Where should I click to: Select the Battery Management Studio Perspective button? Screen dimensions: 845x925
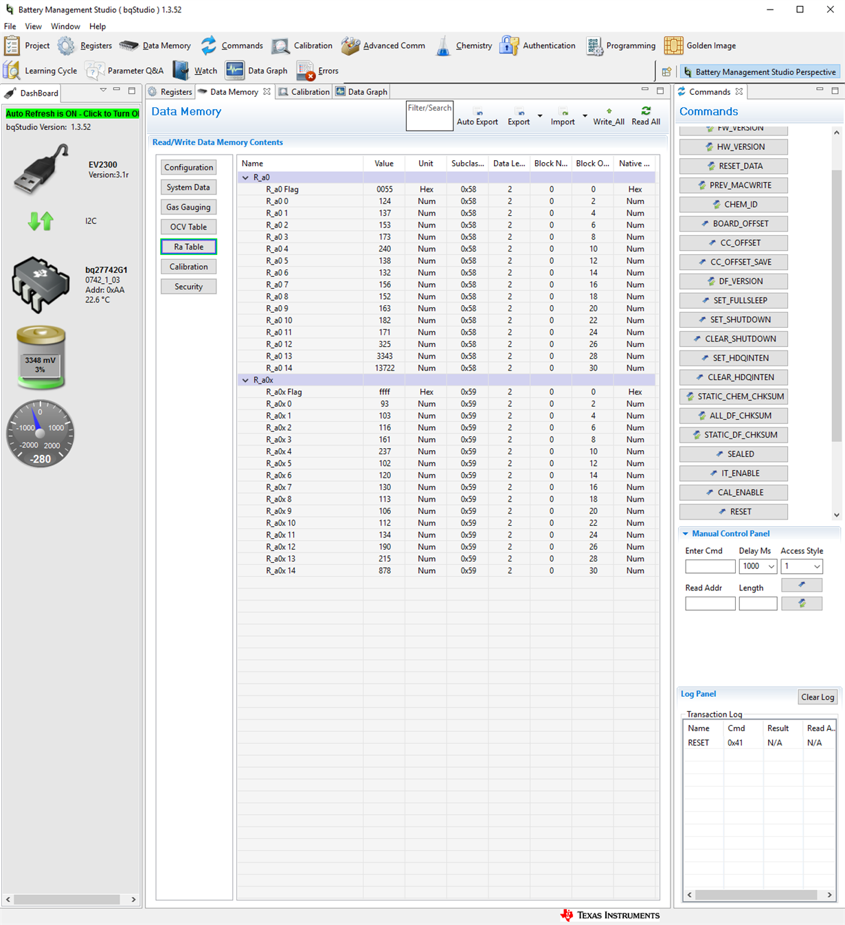click(x=759, y=71)
